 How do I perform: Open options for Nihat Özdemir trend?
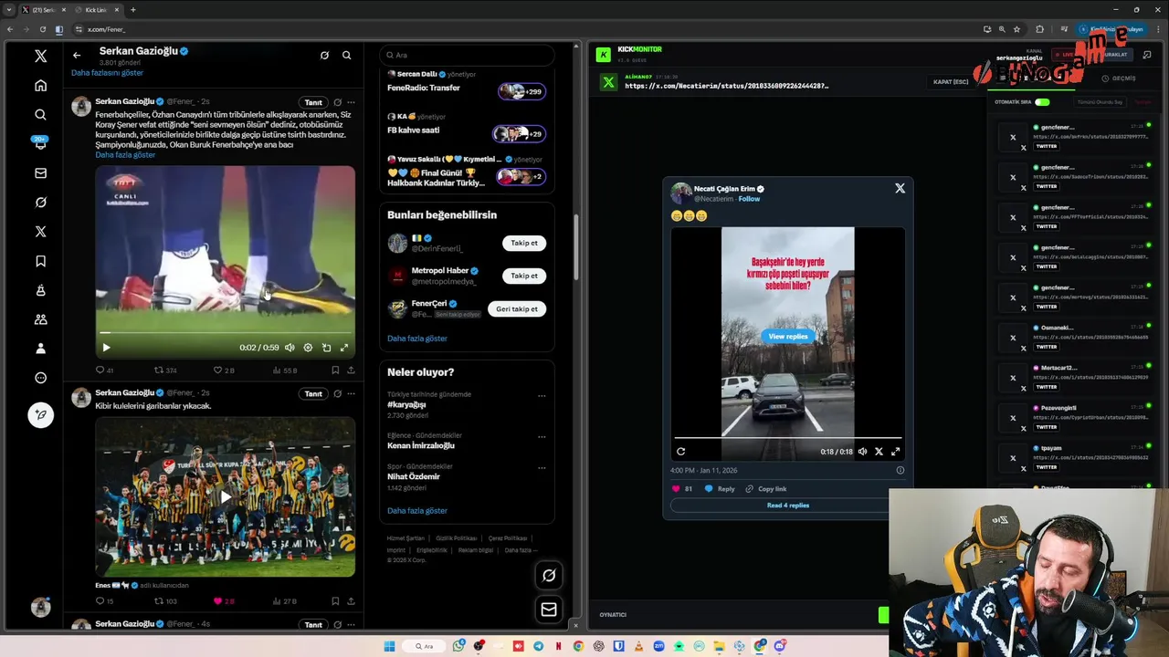pos(542,468)
